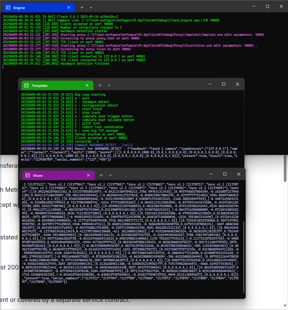Select the blue Engine tab

tap(36, 8)
